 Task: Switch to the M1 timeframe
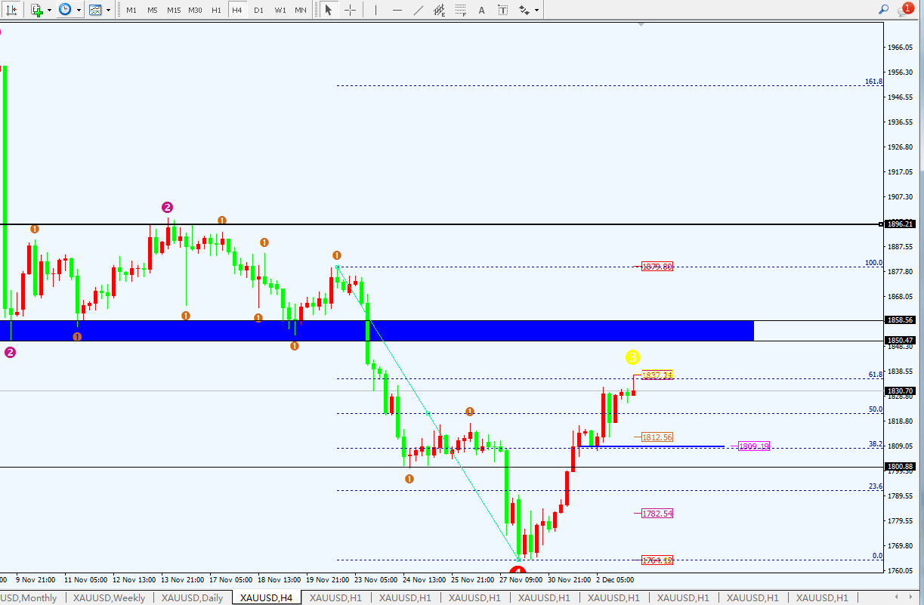(131, 10)
